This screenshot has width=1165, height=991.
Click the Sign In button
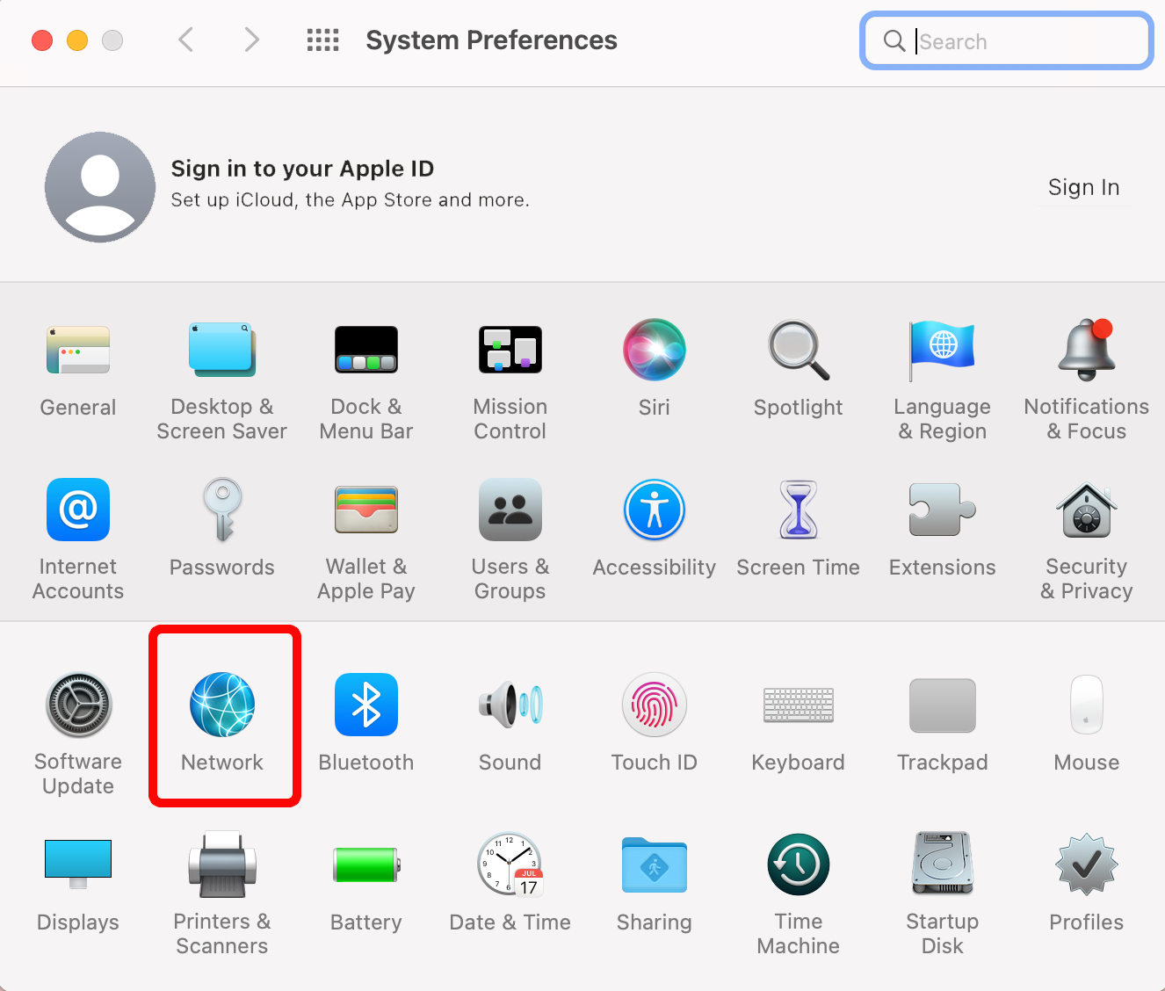point(1084,187)
